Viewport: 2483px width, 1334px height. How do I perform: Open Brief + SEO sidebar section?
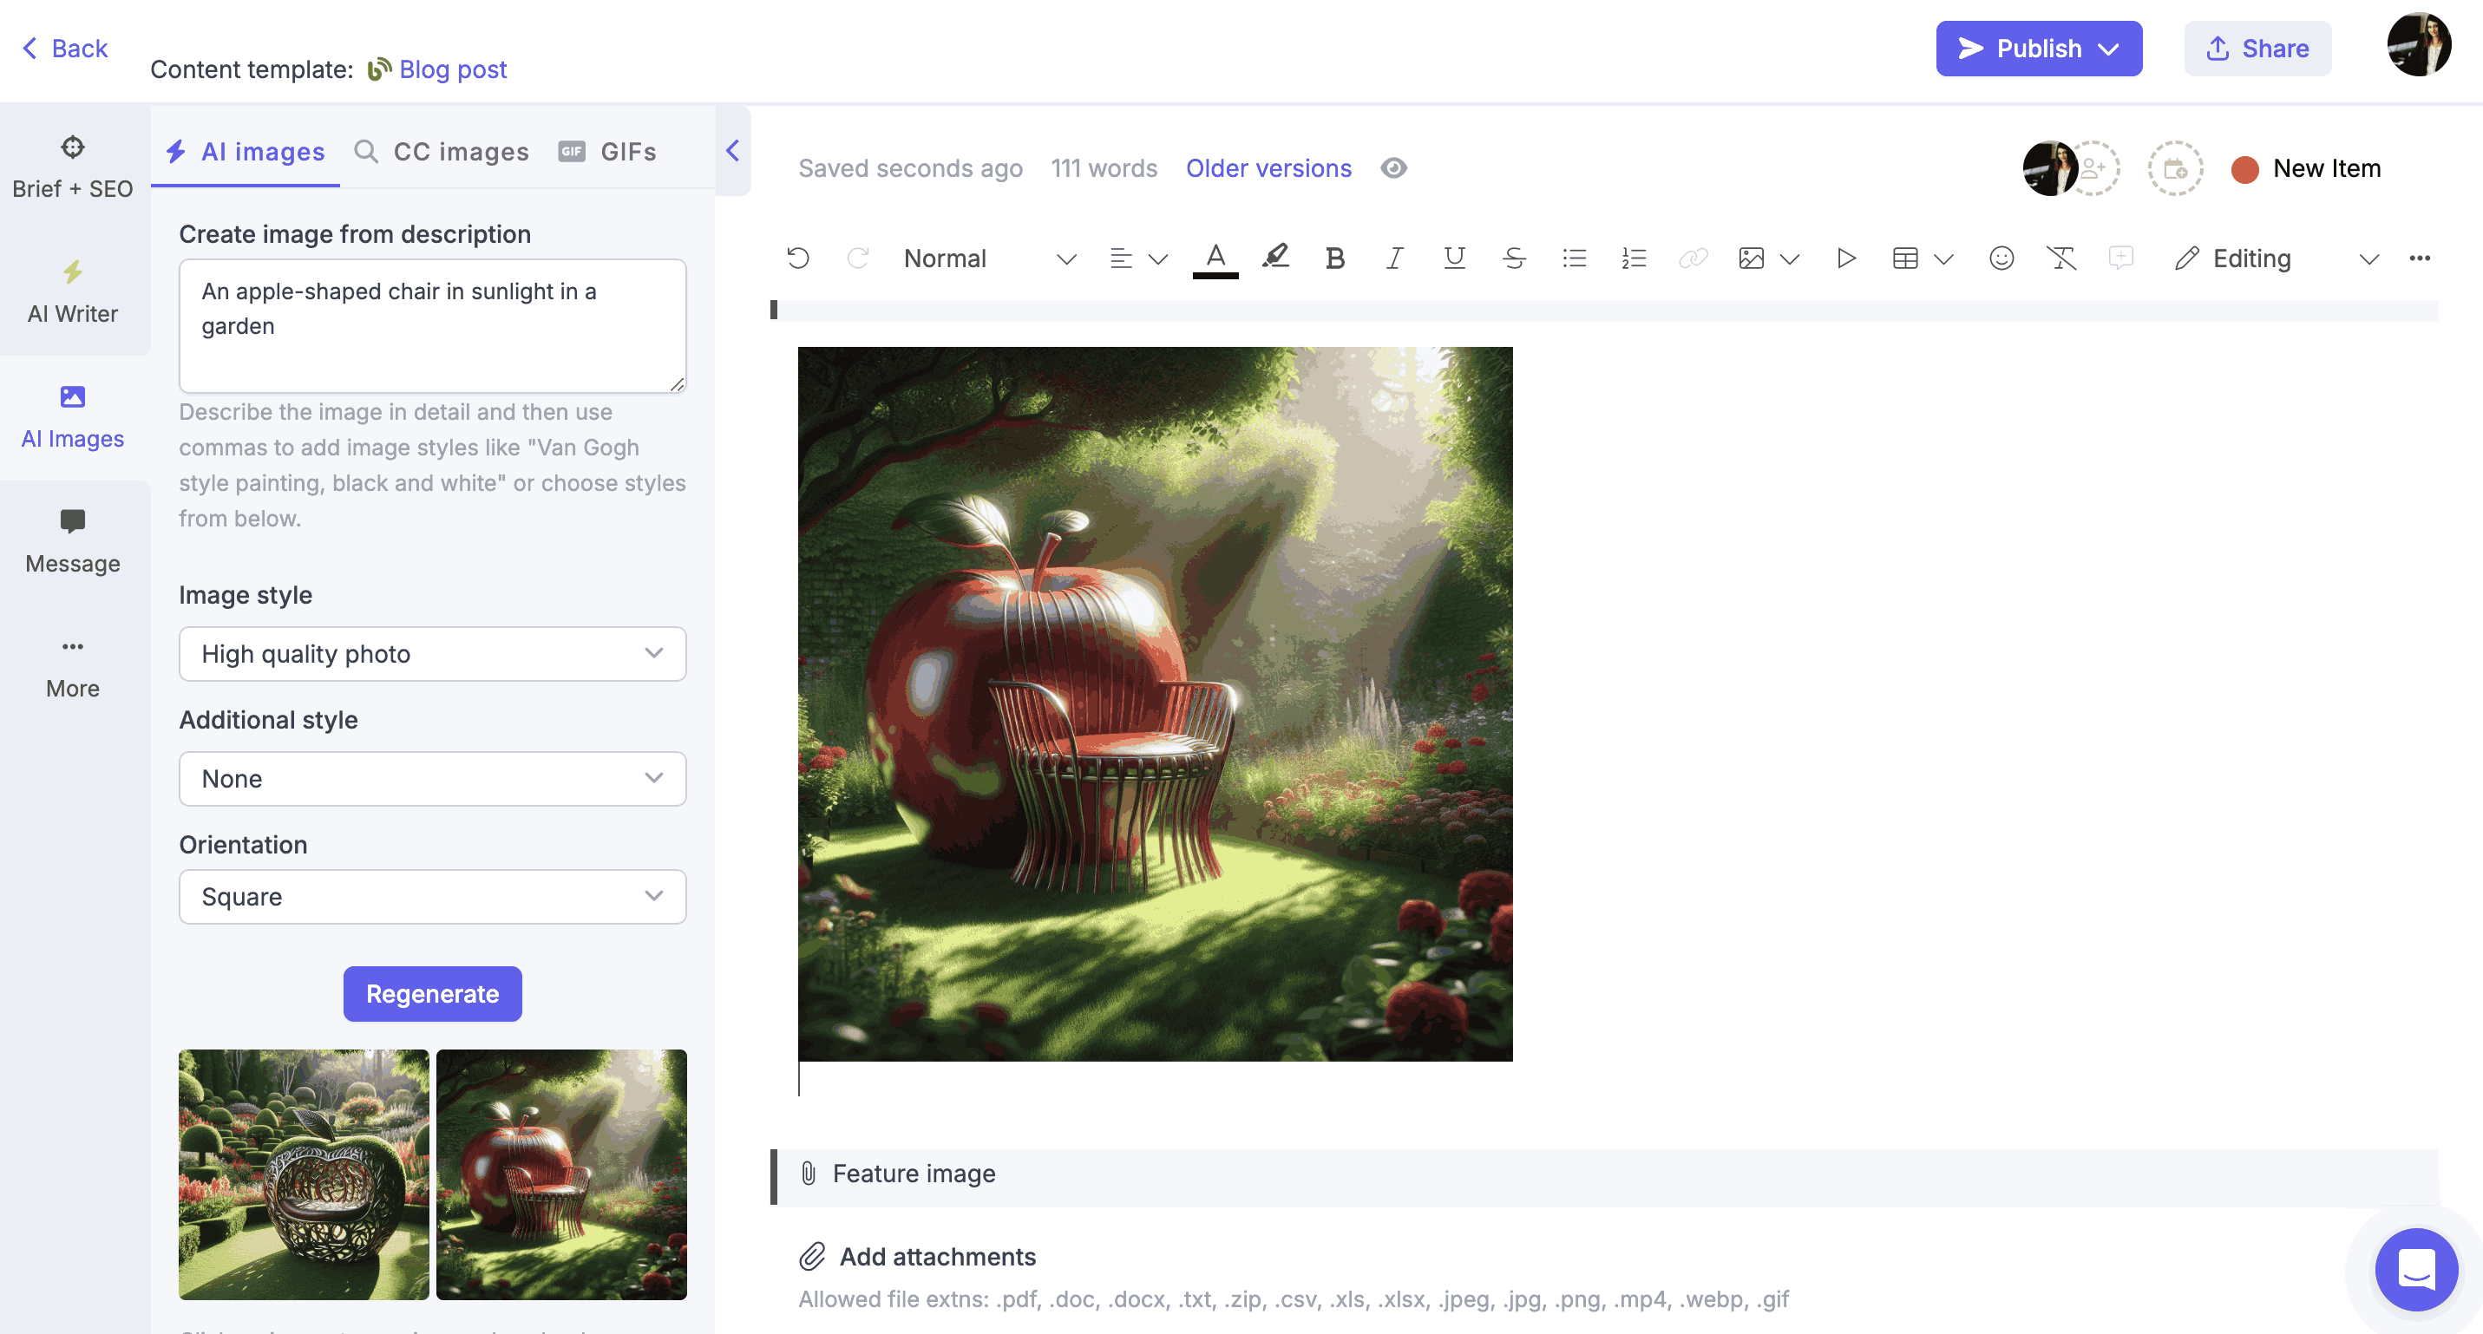pos(73,167)
